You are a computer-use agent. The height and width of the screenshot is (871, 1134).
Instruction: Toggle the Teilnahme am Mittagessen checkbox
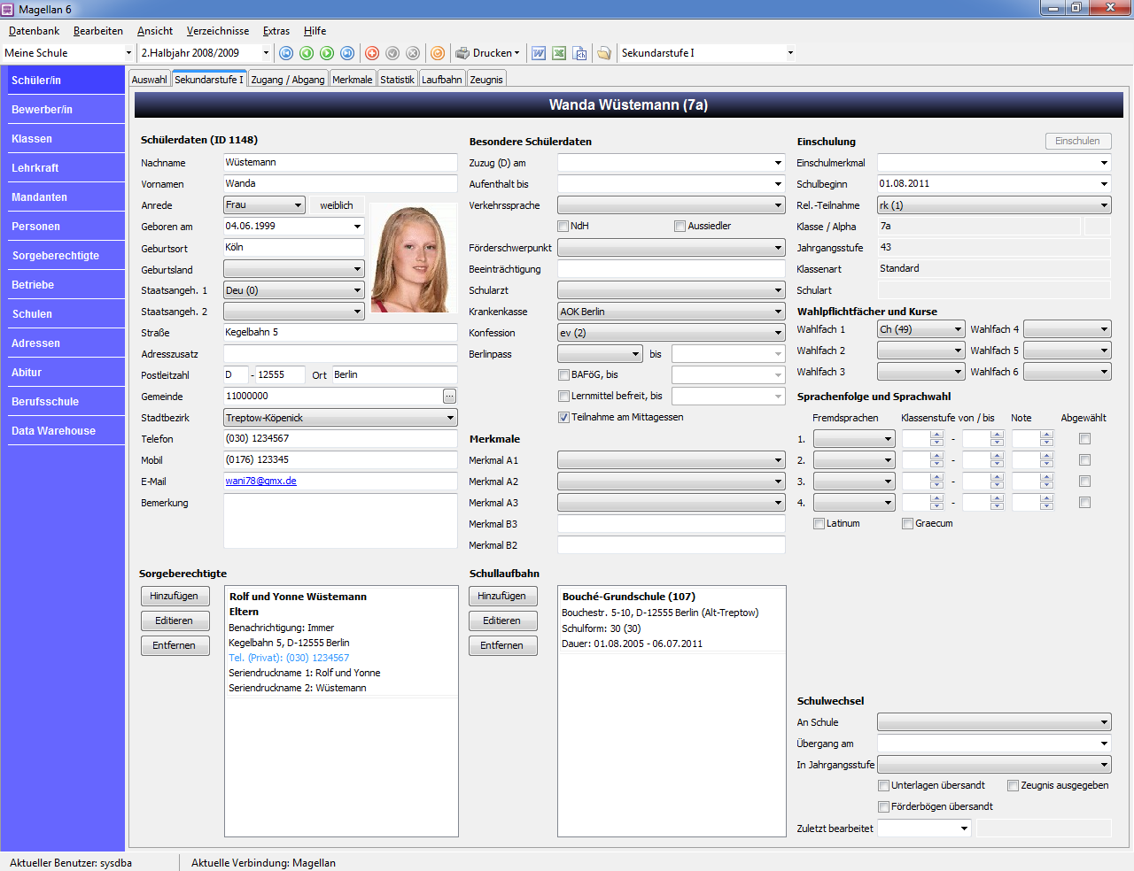click(x=563, y=418)
